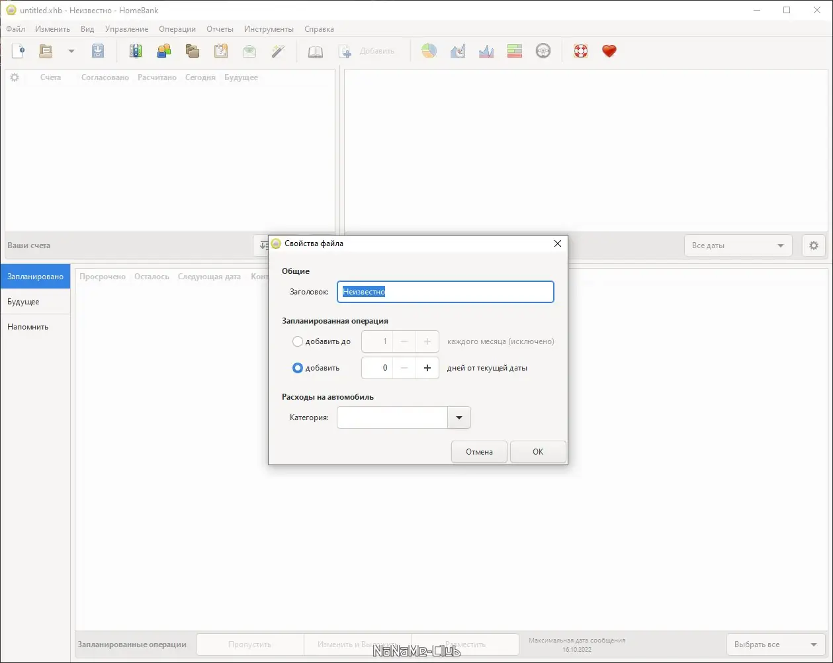This screenshot has width=833, height=663.
Task: Increase days-from-current-date value with plus
Action: (x=427, y=368)
